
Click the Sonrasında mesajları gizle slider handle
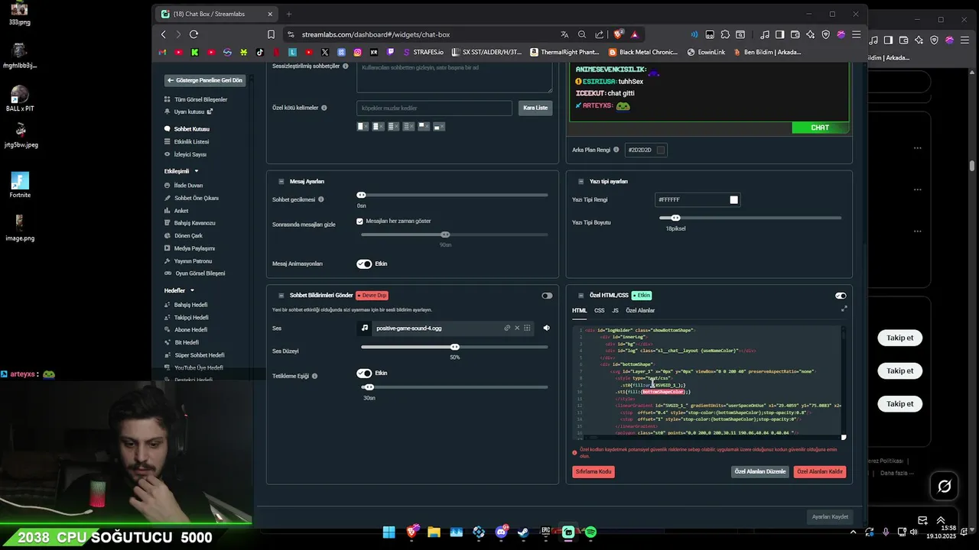pyautogui.click(x=445, y=235)
